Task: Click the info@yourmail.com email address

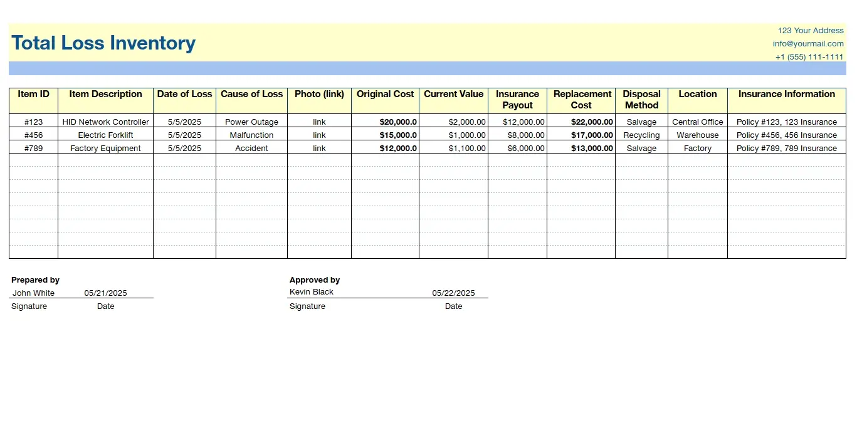Action: (x=807, y=44)
